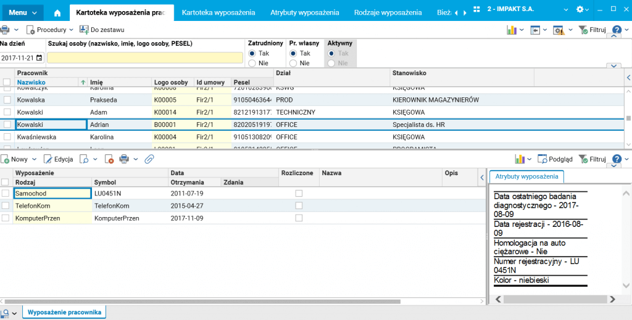This screenshot has width=632, height=320.
Task: Click the chart icon in top toolbar
Action: pyautogui.click(x=512, y=30)
